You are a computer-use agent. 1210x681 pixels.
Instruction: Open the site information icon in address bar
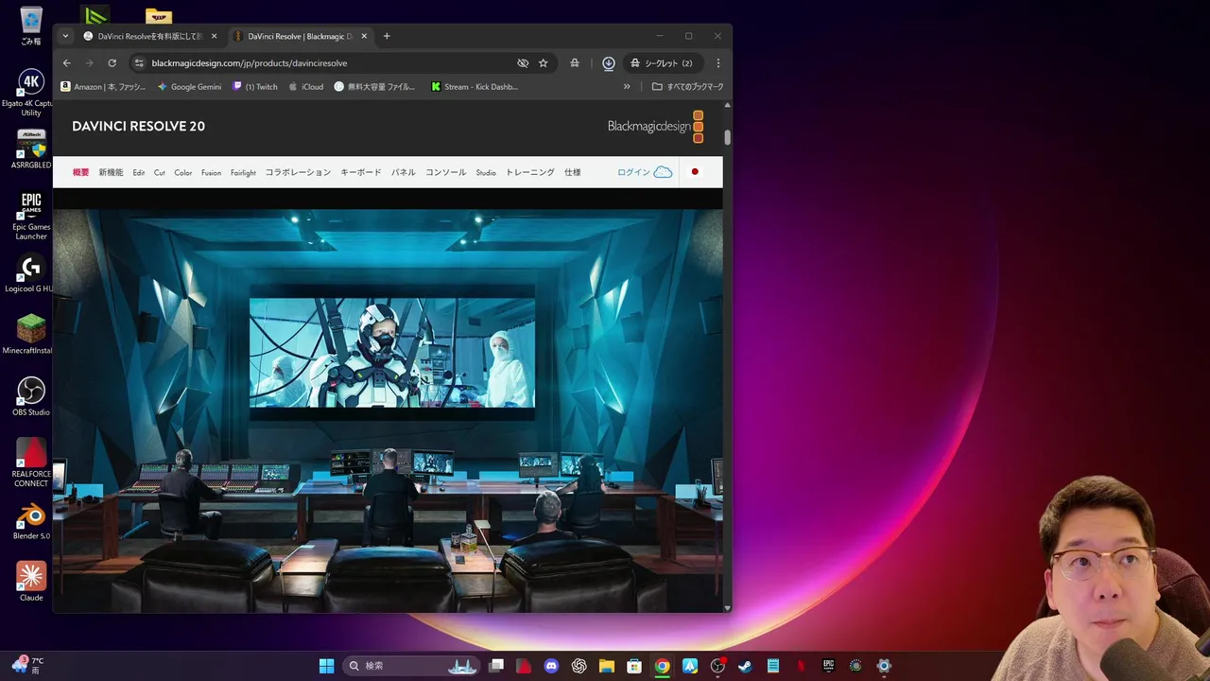click(139, 63)
